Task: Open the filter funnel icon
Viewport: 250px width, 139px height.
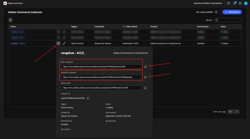Action: [x=10, y=20]
